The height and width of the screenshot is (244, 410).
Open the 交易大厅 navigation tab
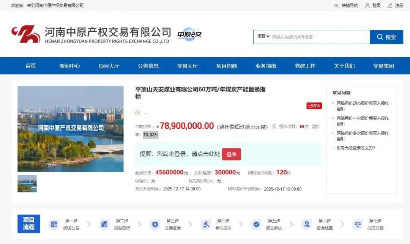pos(188,66)
